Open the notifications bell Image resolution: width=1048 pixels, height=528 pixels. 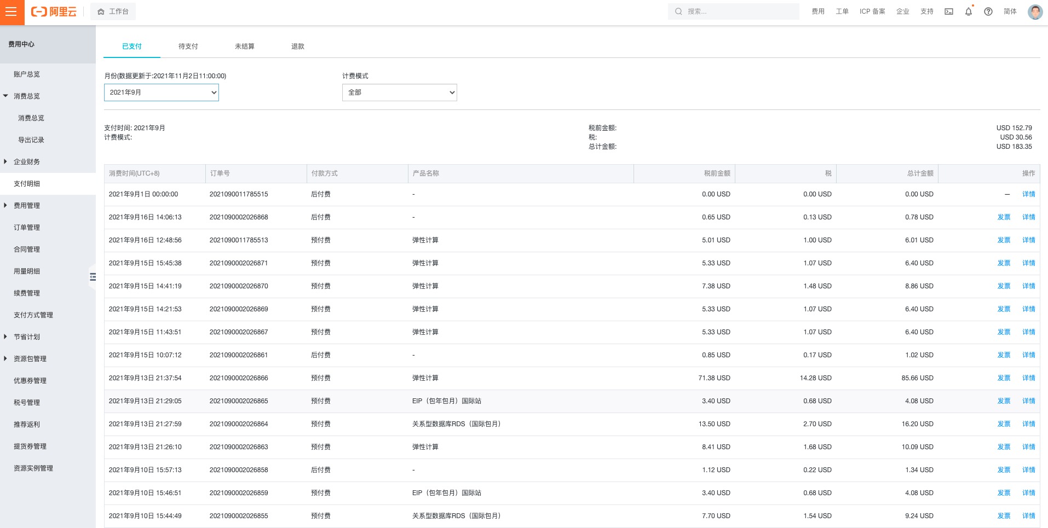pyautogui.click(x=969, y=11)
